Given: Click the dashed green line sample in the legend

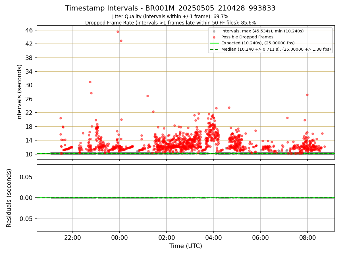Looking at the screenshot, I should point(214,49).
